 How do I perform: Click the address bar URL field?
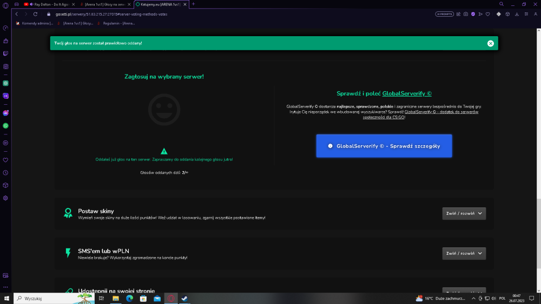(x=111, y=14)
